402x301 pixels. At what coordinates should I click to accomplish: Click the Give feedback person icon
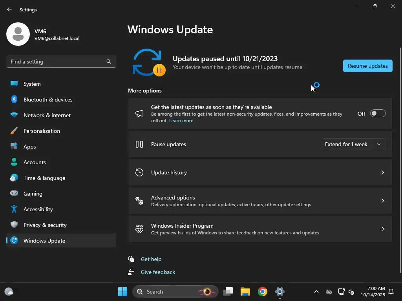pos(131,272)
